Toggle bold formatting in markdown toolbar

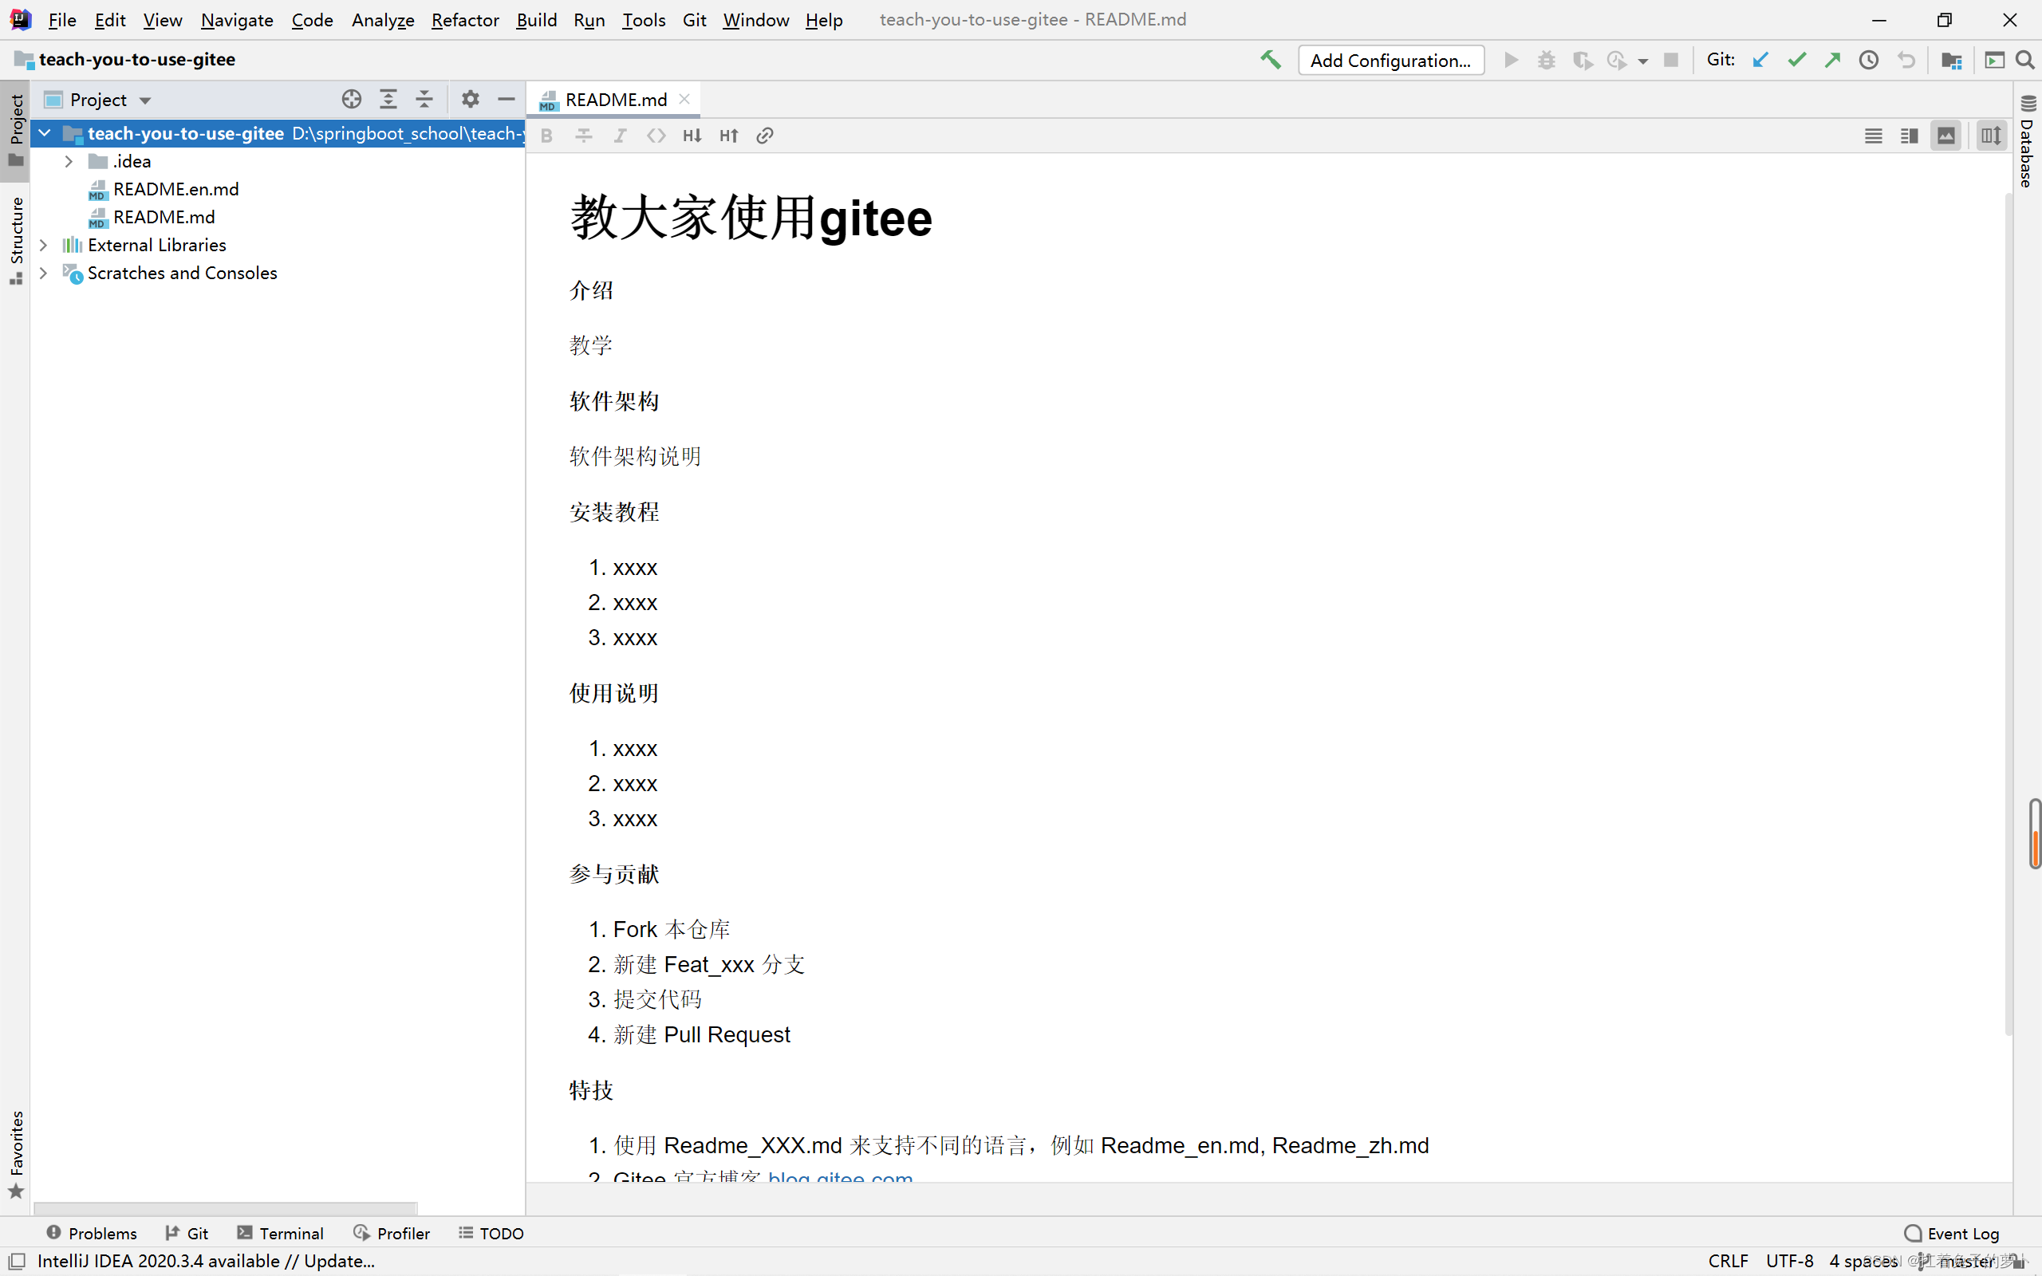546,136
